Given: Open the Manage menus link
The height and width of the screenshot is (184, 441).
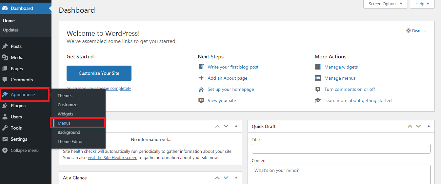Looking at the screenshot, I should point(340,78).
